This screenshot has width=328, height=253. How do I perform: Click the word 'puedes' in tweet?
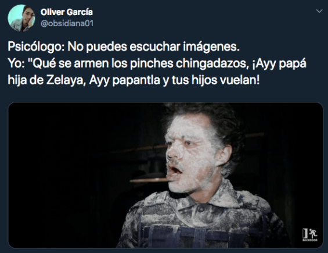click(106, 47)
